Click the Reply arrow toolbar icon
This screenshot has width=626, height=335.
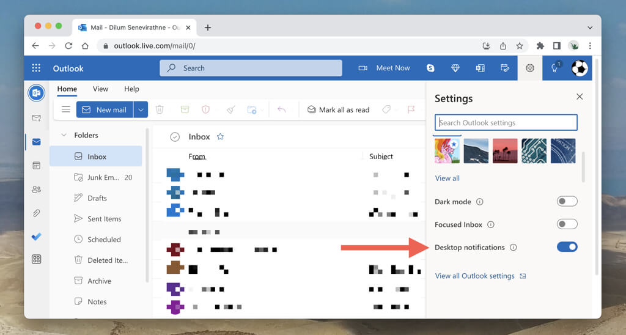(x=281, y=109)
